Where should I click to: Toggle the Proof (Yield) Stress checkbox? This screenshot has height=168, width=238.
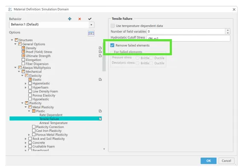[x=23, y=52]
